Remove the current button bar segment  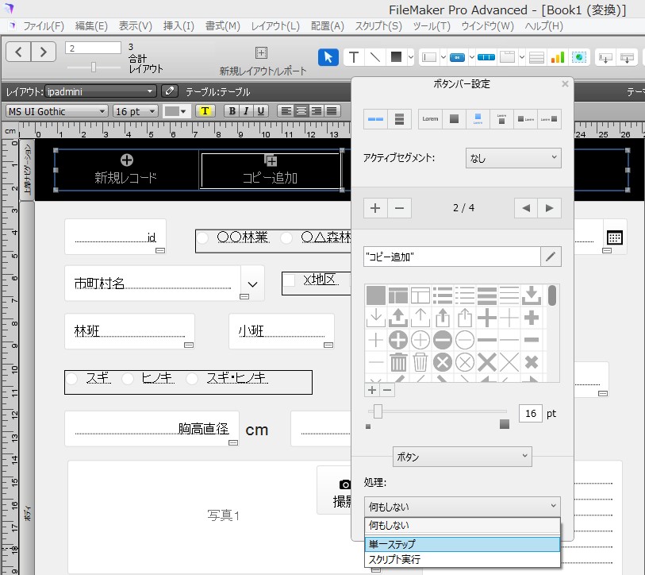pyautogui.click(x=399, y=208)
